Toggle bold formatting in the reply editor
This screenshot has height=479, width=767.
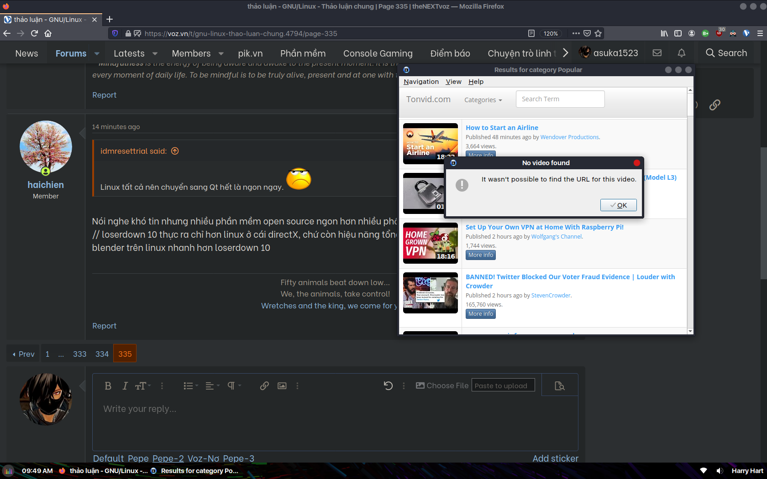tap(108, 386)
